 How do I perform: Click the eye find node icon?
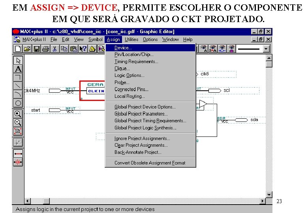(x=222, y=49)
